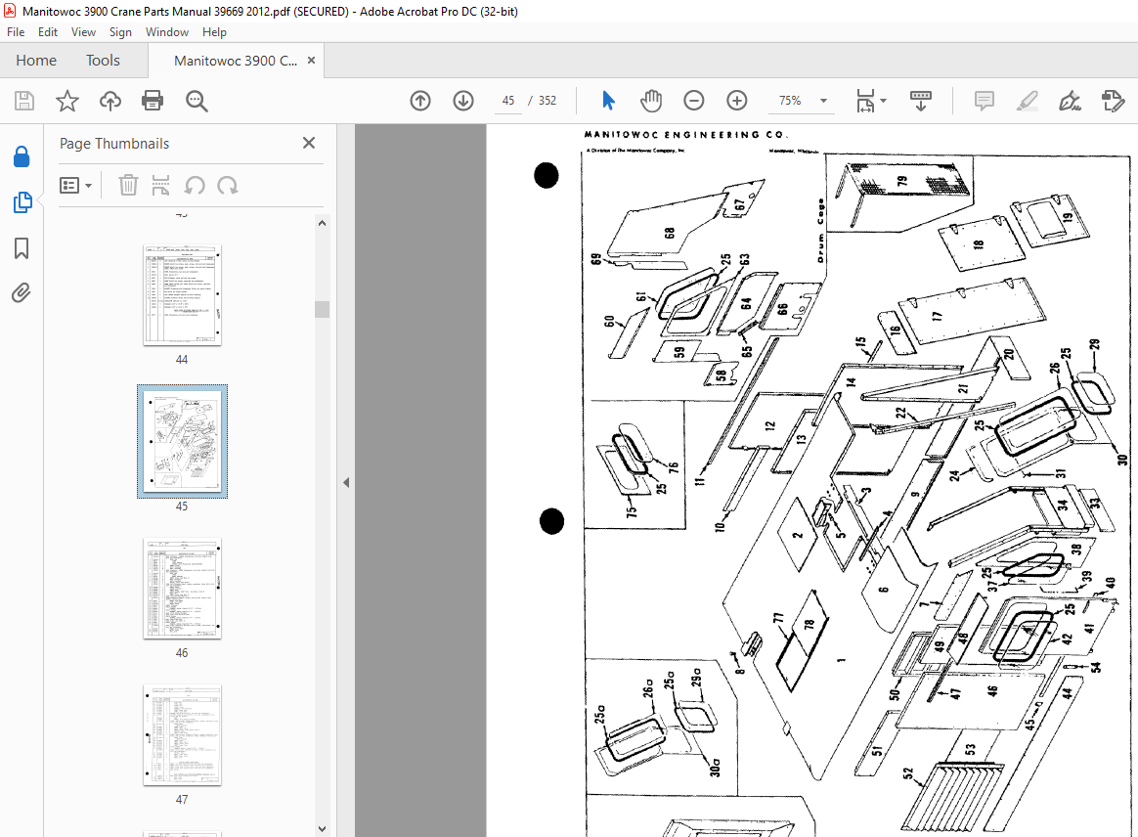Print the document with the printer icon
The height and width of the screenshot is (837, 1138).
153,100
